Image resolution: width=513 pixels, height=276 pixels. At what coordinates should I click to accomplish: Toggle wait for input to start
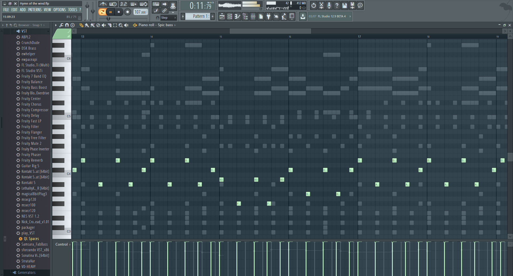[113, 4]
